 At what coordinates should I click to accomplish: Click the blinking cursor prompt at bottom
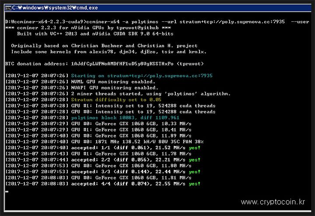tap(7, 192)
